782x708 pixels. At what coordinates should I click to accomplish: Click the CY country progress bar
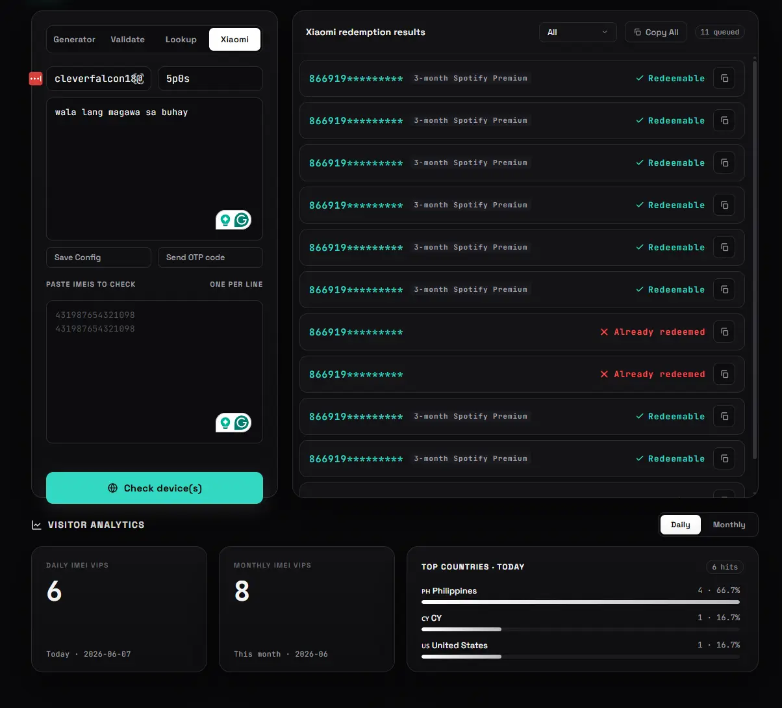[581, 629]
